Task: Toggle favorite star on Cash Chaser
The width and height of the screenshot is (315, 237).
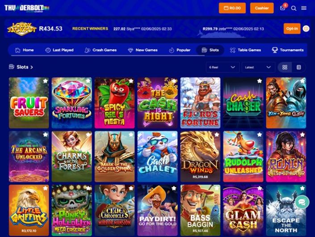Action: click(x=260, y=81)
